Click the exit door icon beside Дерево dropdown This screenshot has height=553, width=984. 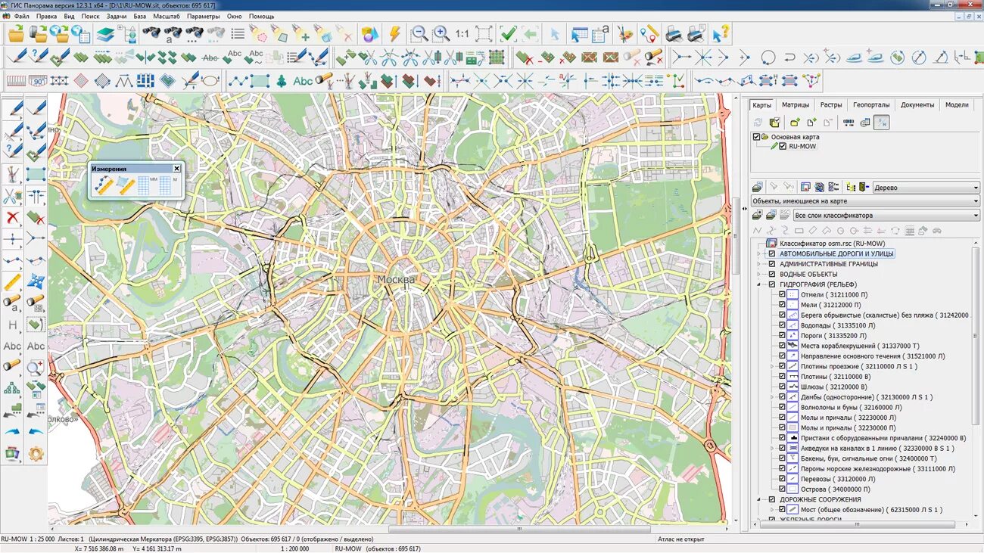point(864,187)
